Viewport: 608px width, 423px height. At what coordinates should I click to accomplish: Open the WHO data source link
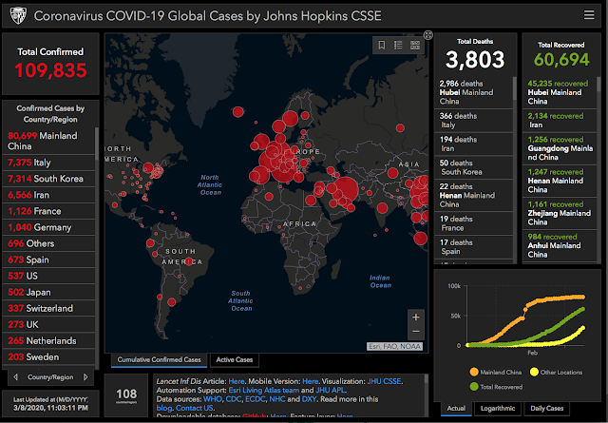[213, 399]
